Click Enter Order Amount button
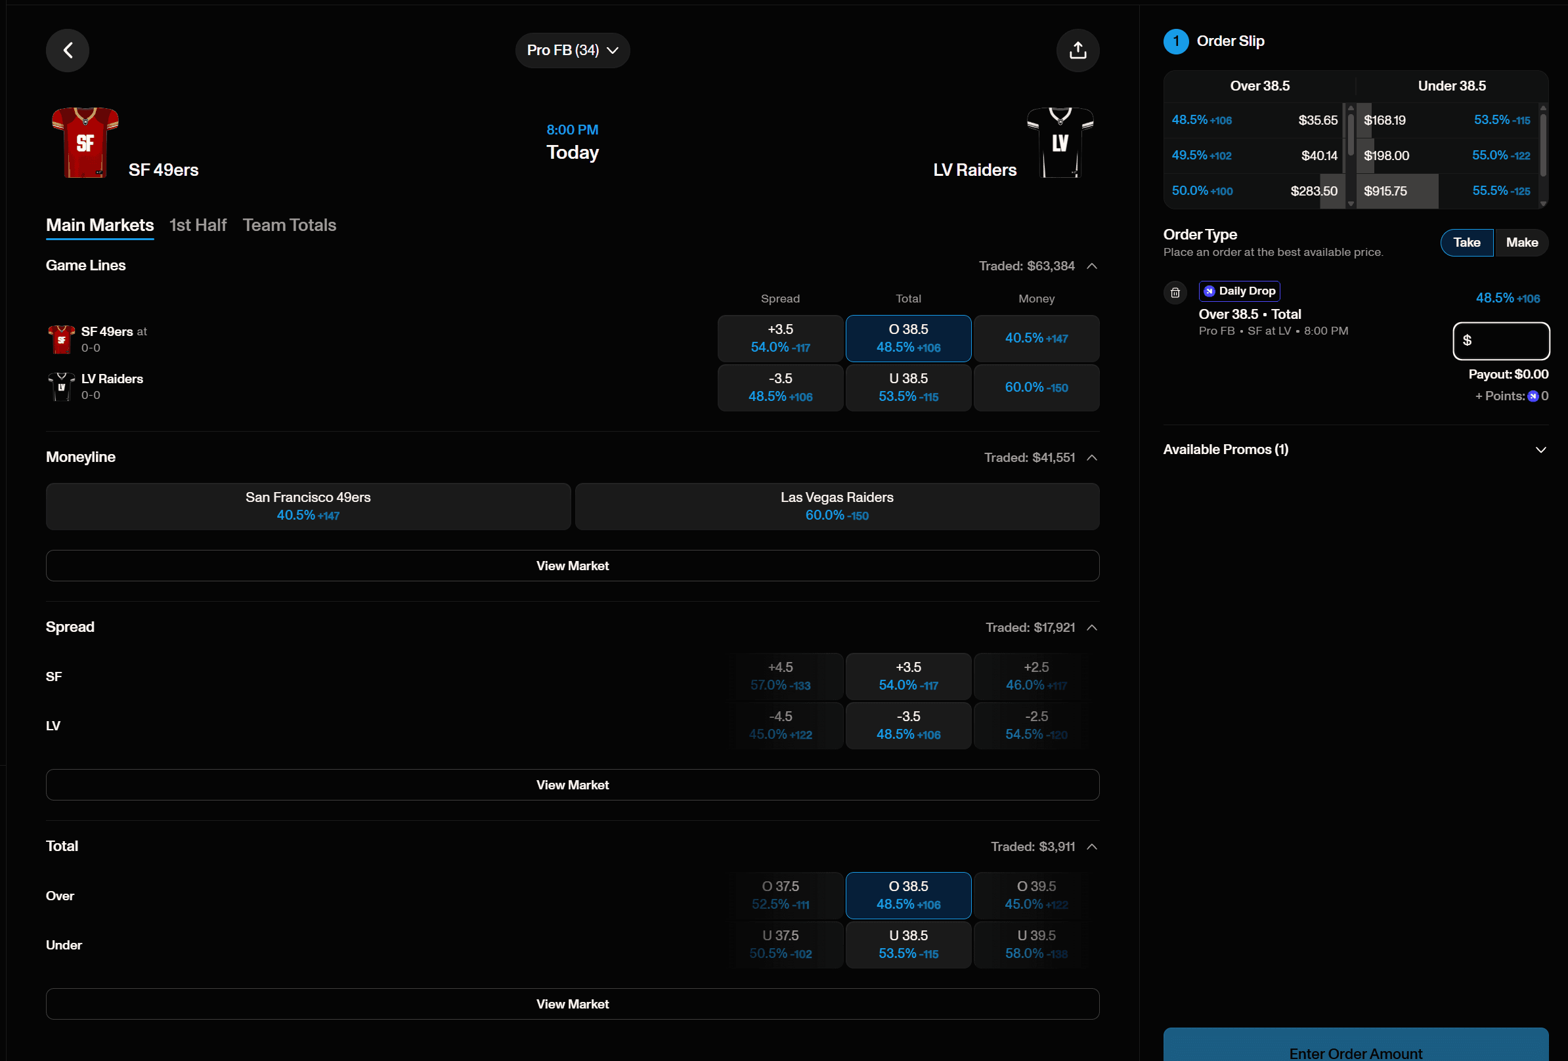The width and height of the screenshot is (1568, 1061). pos(1356,1045)
